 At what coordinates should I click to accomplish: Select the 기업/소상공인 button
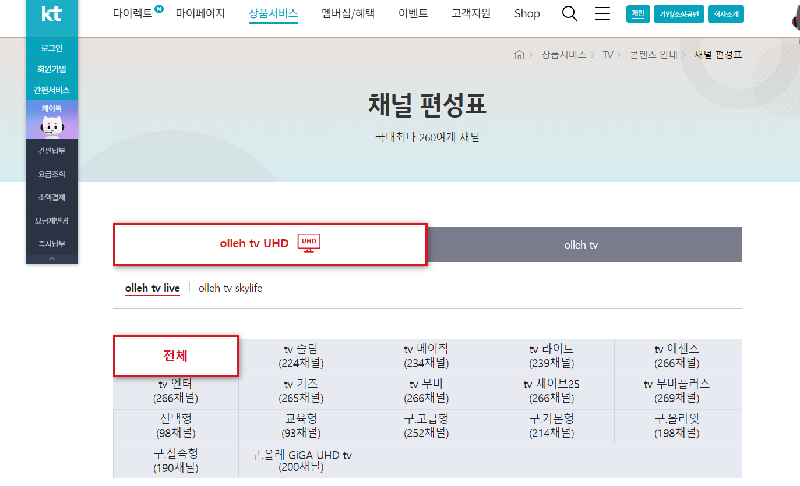(679, 14)
